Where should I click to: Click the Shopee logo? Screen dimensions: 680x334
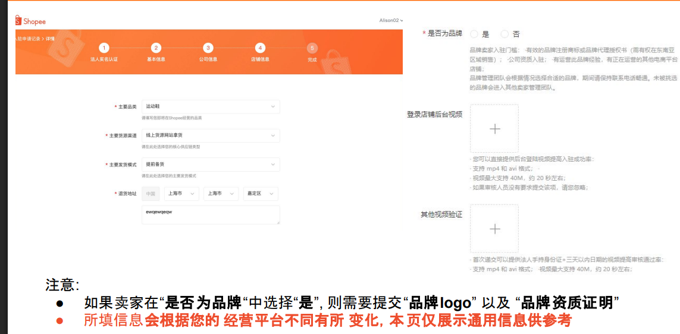[x=30, y=20]
